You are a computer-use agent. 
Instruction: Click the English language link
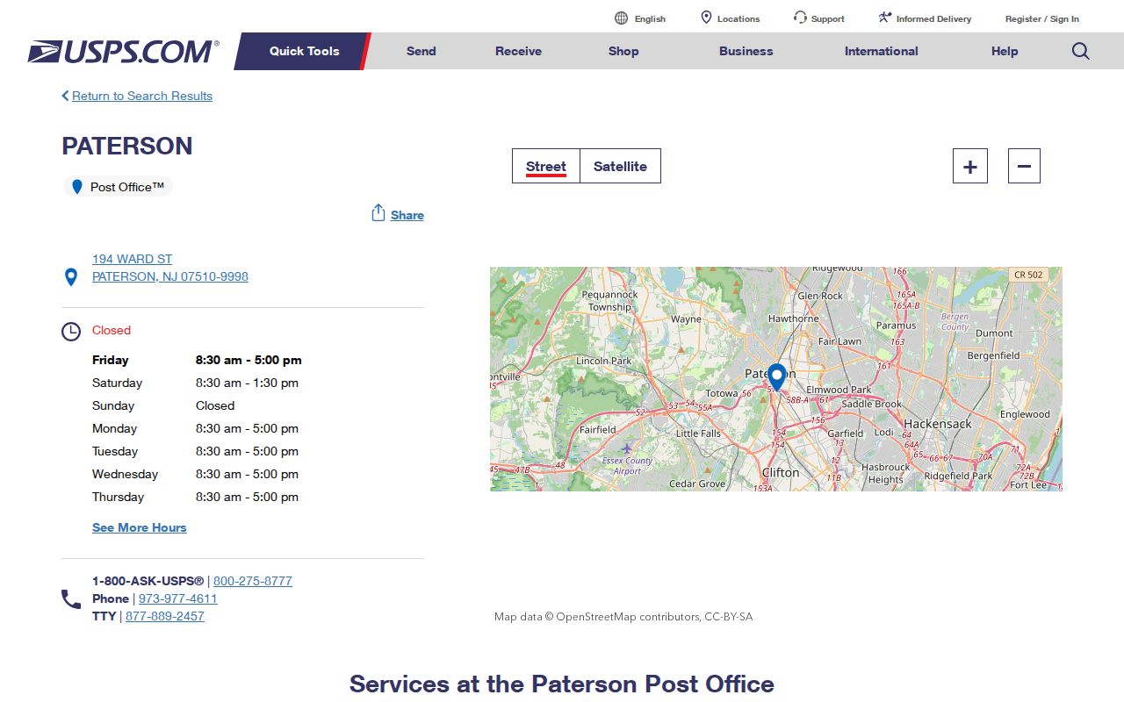pos(650,18)
